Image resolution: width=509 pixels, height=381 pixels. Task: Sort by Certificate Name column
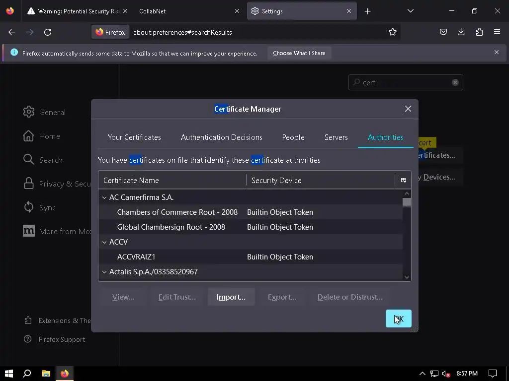(x=172, y=180)
